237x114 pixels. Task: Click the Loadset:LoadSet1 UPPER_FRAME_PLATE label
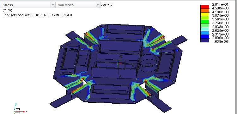click(x=38, y=15)
